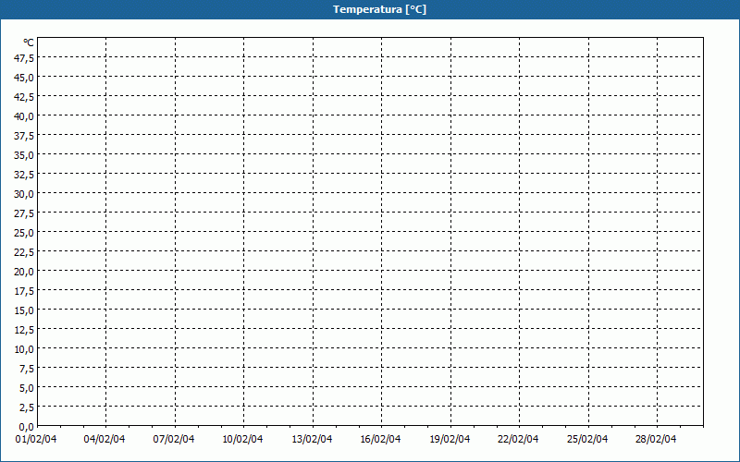The width and height of the screenshot is (740, 462).
Task: Click the 04/02/04 date label
Action: (x=105, y=440)
